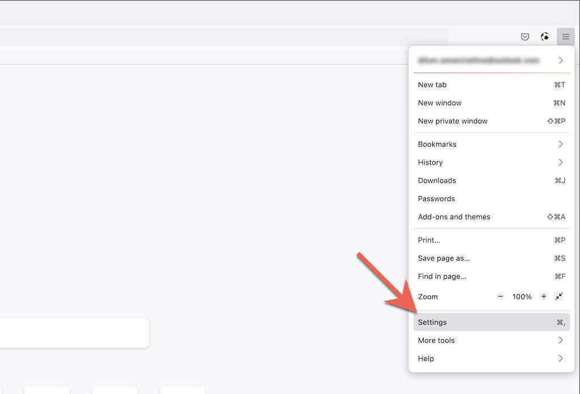Expand the History chevron arrow

[561, 162]
